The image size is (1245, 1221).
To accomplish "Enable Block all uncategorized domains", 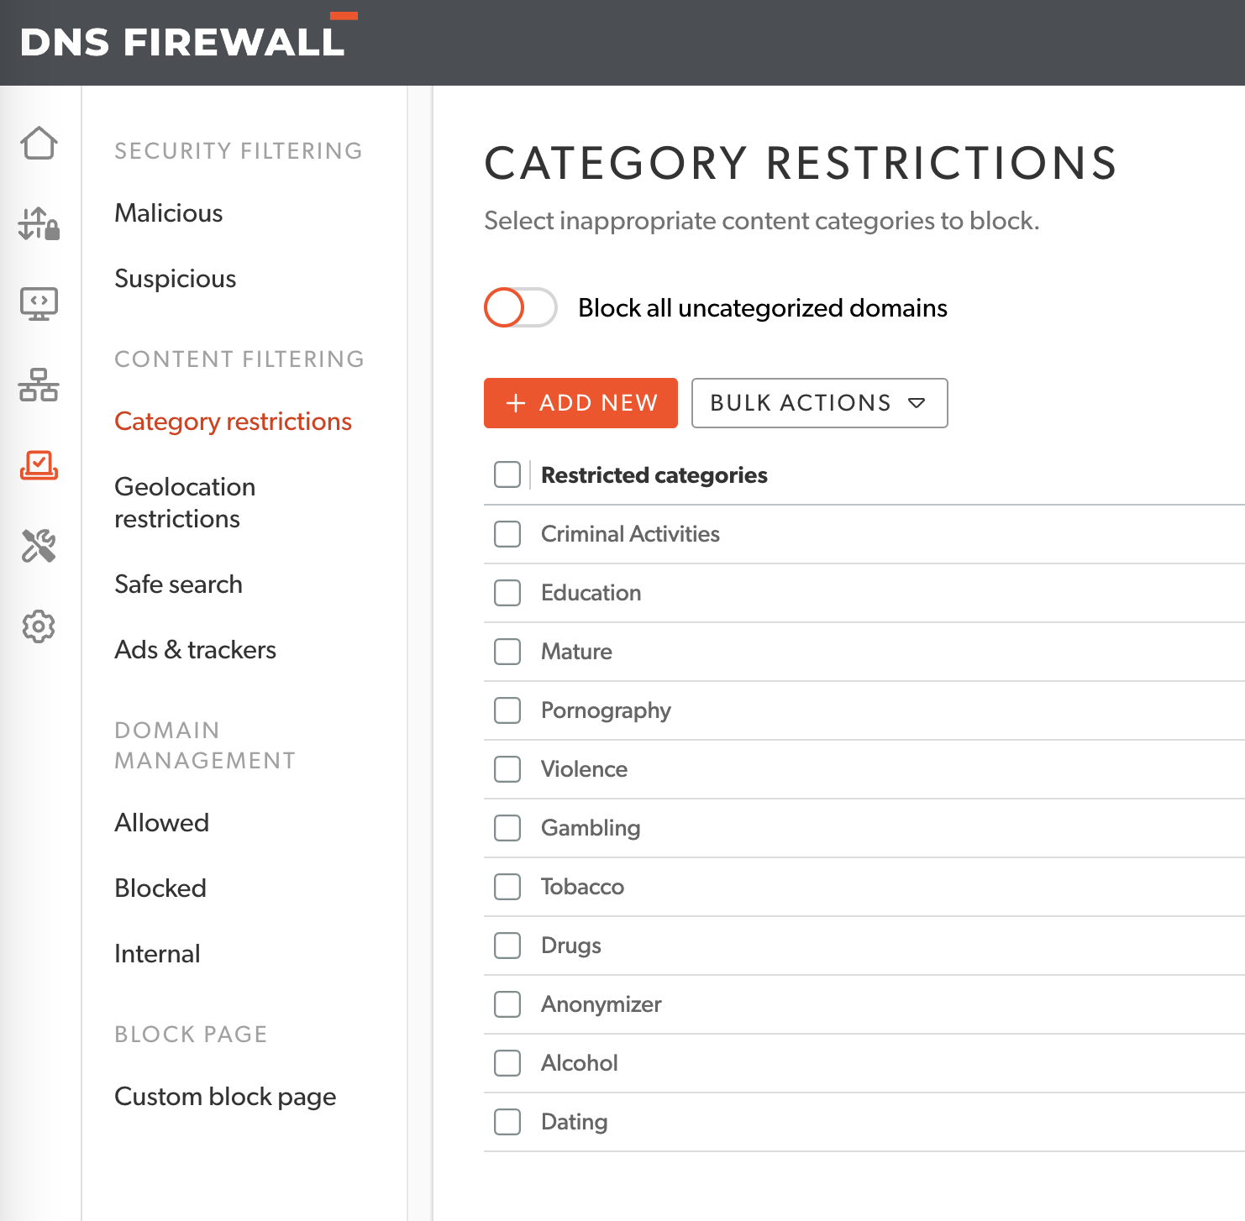I will [520, 307].
